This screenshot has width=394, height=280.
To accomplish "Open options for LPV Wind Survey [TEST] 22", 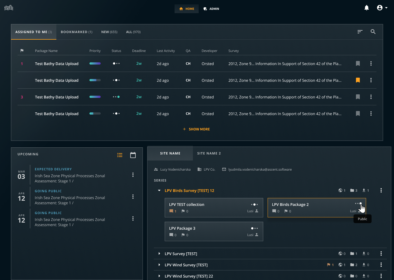I will click(x=381, y=276).
